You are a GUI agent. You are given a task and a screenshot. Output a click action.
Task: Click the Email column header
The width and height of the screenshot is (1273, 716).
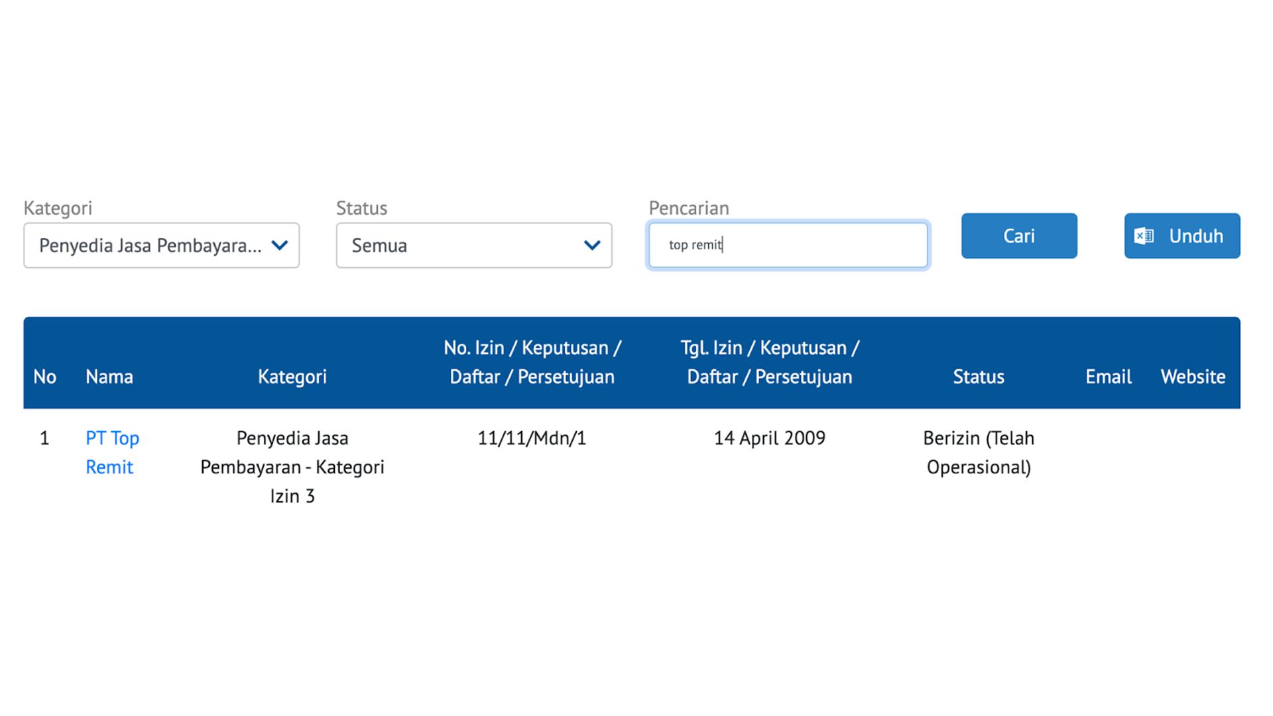[x=1109, y=377]
